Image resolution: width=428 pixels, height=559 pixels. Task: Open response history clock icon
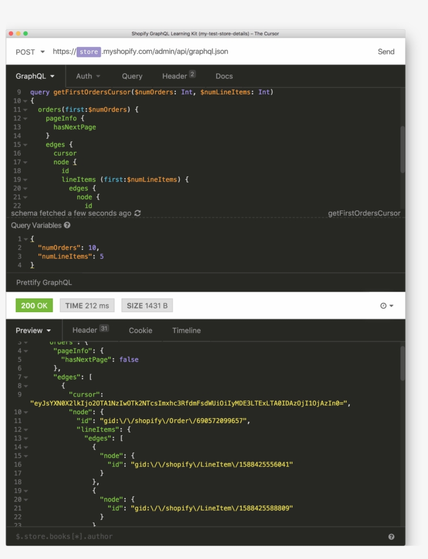coord(386,305)
